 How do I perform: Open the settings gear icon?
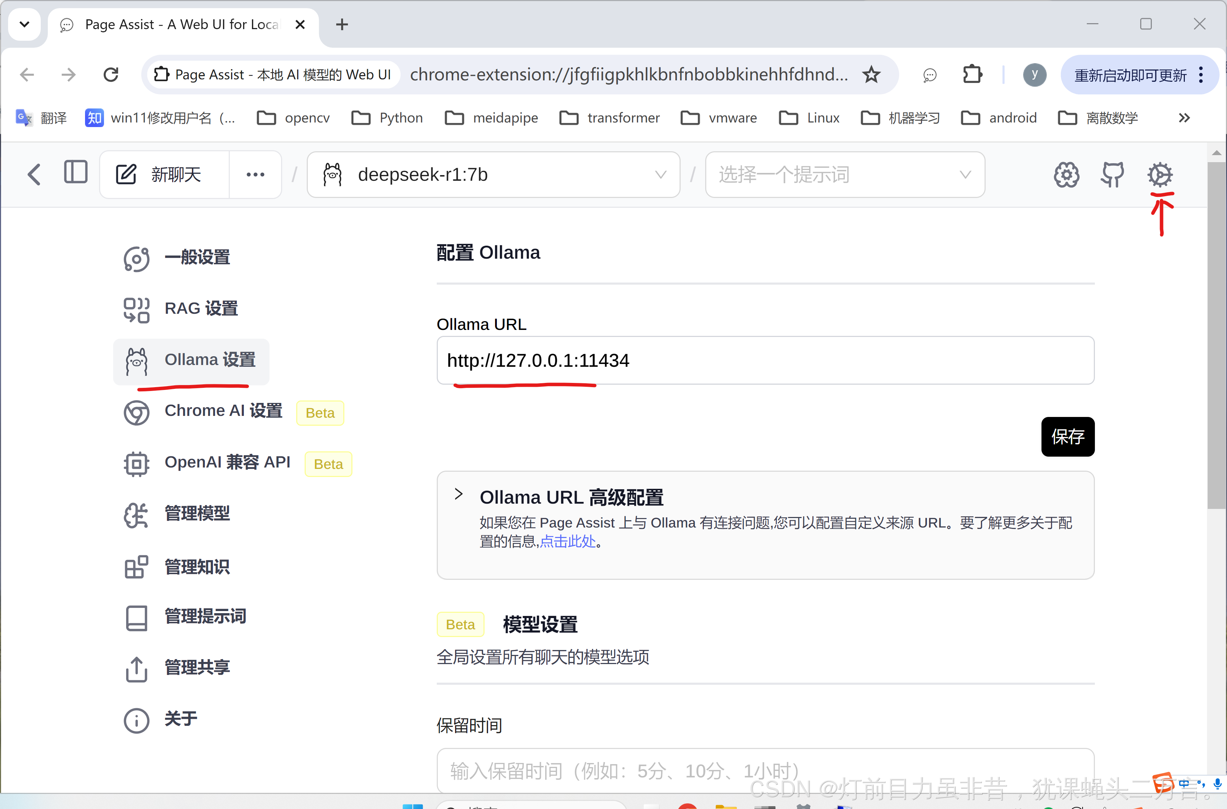1160,175
